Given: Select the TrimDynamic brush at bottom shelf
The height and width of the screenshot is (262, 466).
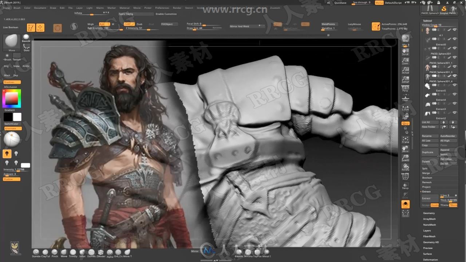Looking at the screenshot, I should tap(73, 253).
